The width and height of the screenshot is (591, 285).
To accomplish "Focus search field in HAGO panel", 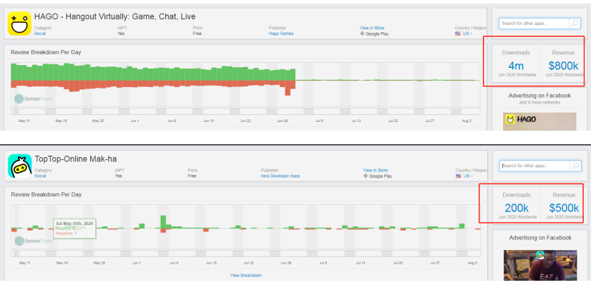I will point(534,24).
